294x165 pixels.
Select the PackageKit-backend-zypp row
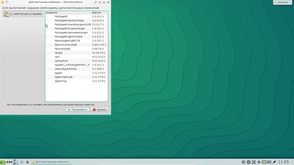(77, 21)
